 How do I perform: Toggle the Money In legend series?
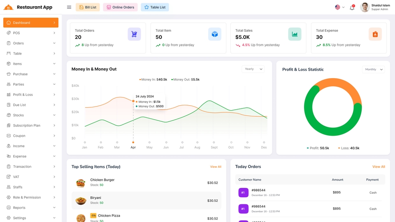(153, 79)
